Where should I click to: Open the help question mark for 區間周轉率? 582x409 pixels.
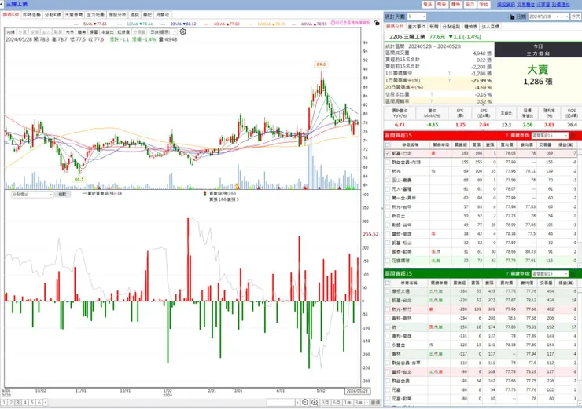coord(432,101)
